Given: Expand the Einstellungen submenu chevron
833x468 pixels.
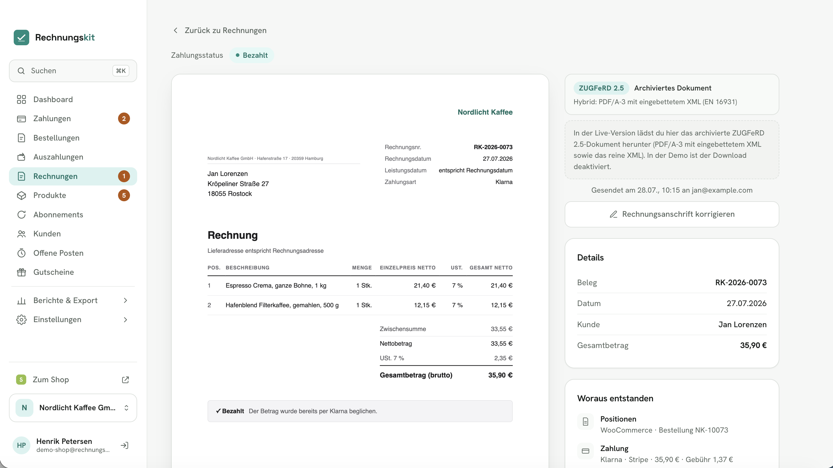Looking at the screenshot, I should coord(126,320).
